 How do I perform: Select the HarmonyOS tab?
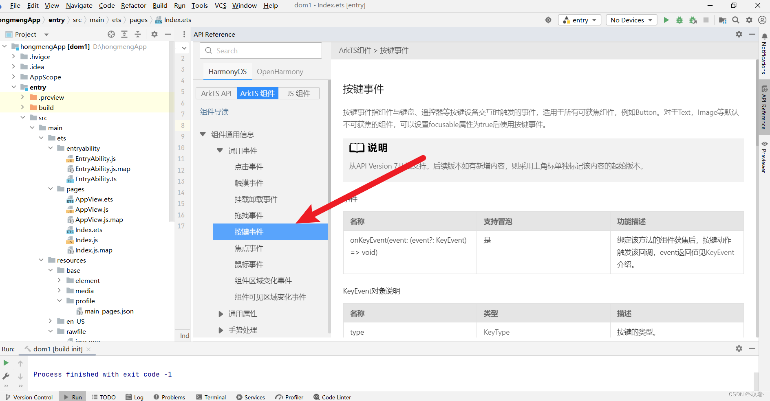click(227, 72)
